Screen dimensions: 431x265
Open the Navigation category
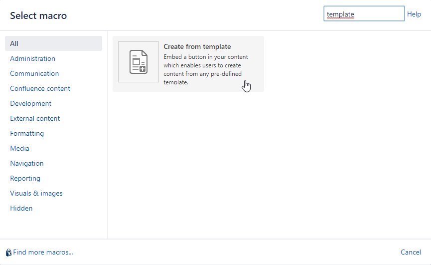coord(27,164)
